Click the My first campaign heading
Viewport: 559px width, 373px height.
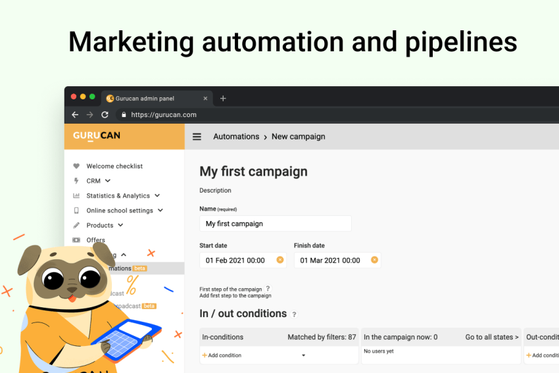tap(253, 172)
